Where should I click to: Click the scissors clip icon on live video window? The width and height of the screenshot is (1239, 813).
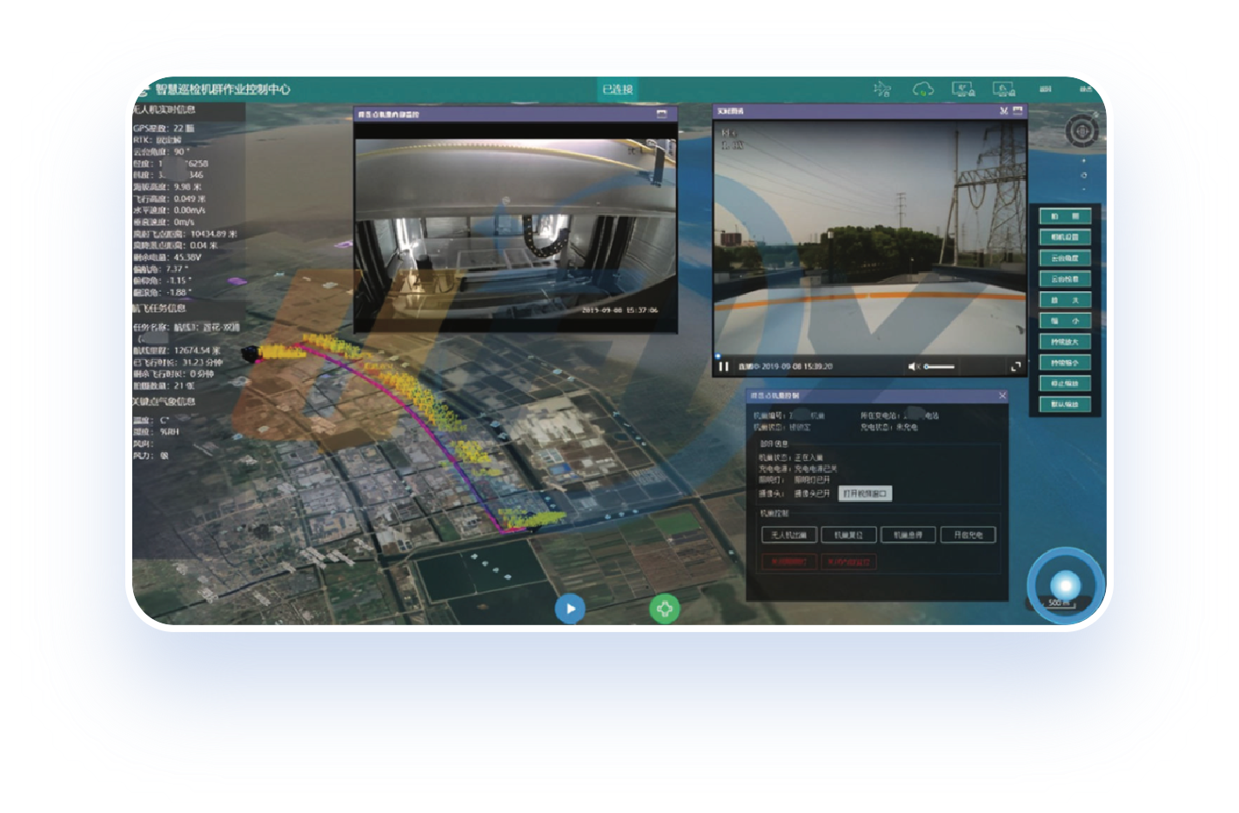pyautogui.click(x=1004, y=111)
